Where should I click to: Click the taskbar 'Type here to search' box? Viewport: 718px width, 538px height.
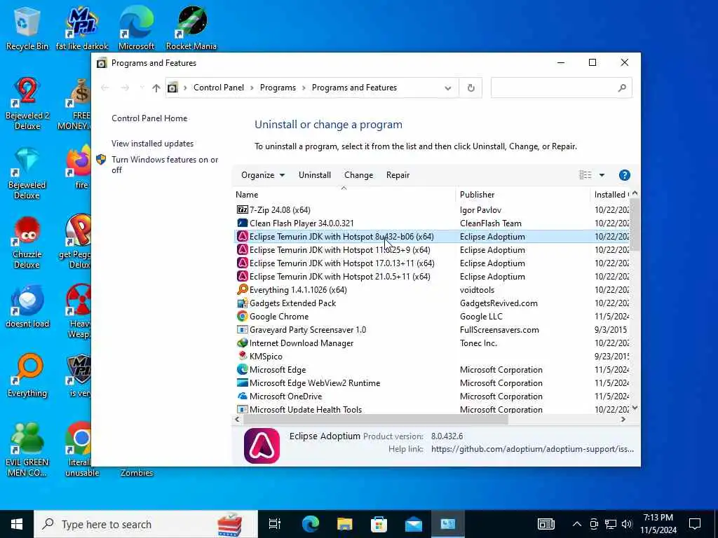point(146,524)
